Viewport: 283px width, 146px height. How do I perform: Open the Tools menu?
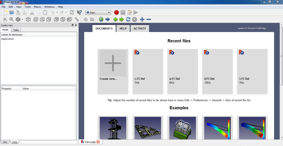tap(28, 7)
